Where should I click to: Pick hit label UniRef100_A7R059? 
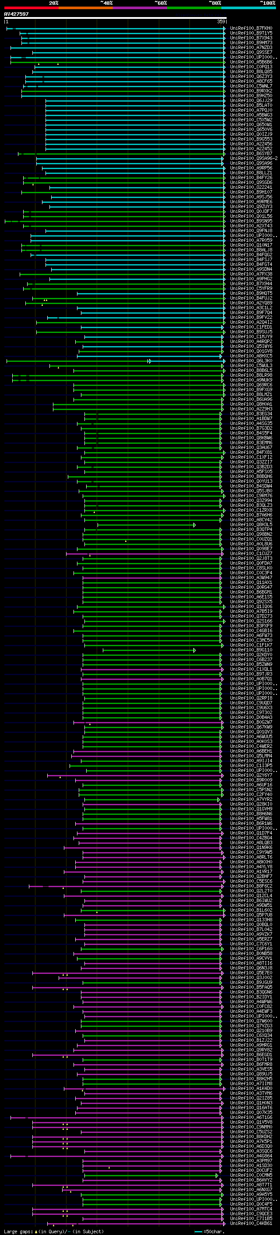(251, 240)
